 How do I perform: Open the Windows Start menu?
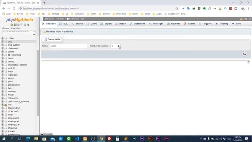click(4, 138)
